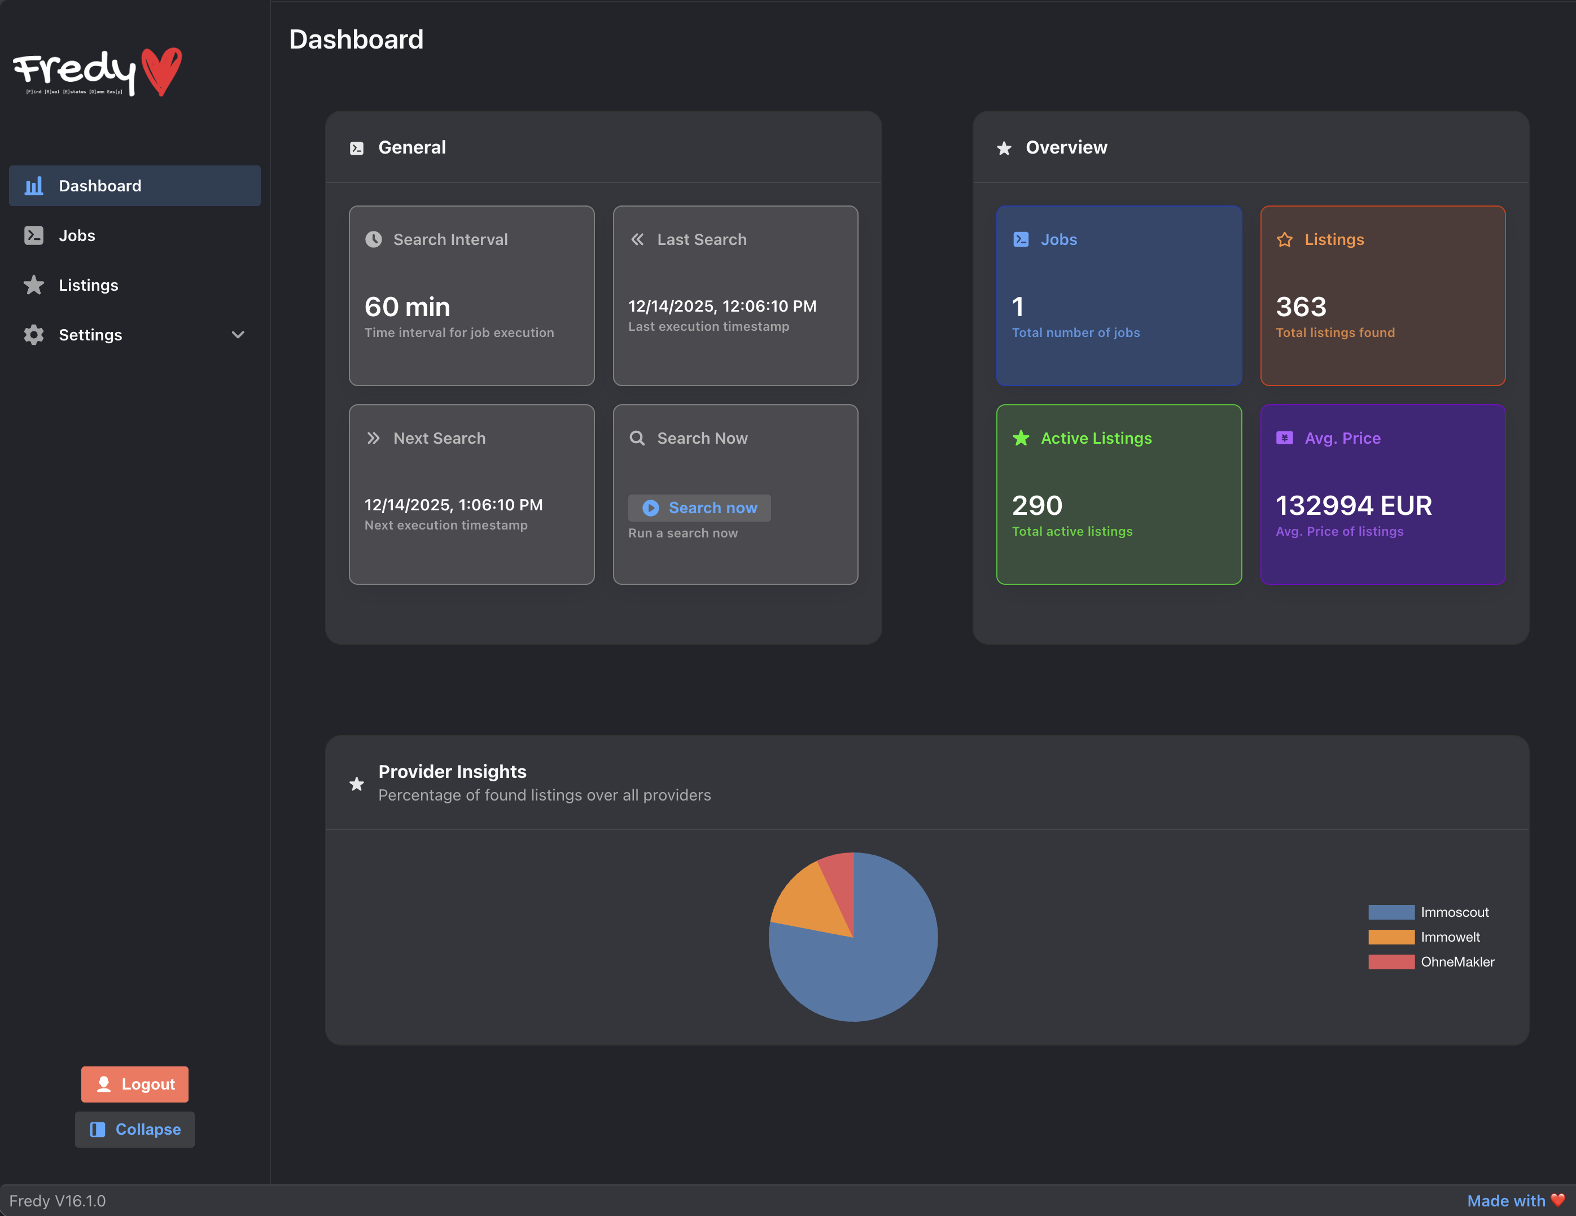Click the 363 total listings value
Image resolution: width=1576 pixels, height=1216 pixels.
(1301, 307)
